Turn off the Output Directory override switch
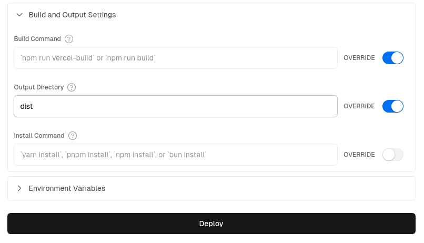Viewport: 424px width, 243px height. [392, 106]
